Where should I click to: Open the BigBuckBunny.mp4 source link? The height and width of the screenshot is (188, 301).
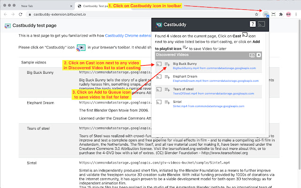coord(214,68)
